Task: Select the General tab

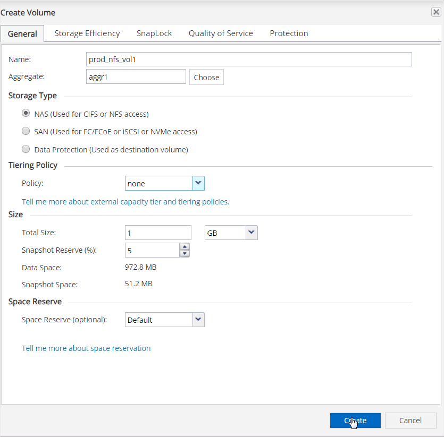Action: click(22, 33)
